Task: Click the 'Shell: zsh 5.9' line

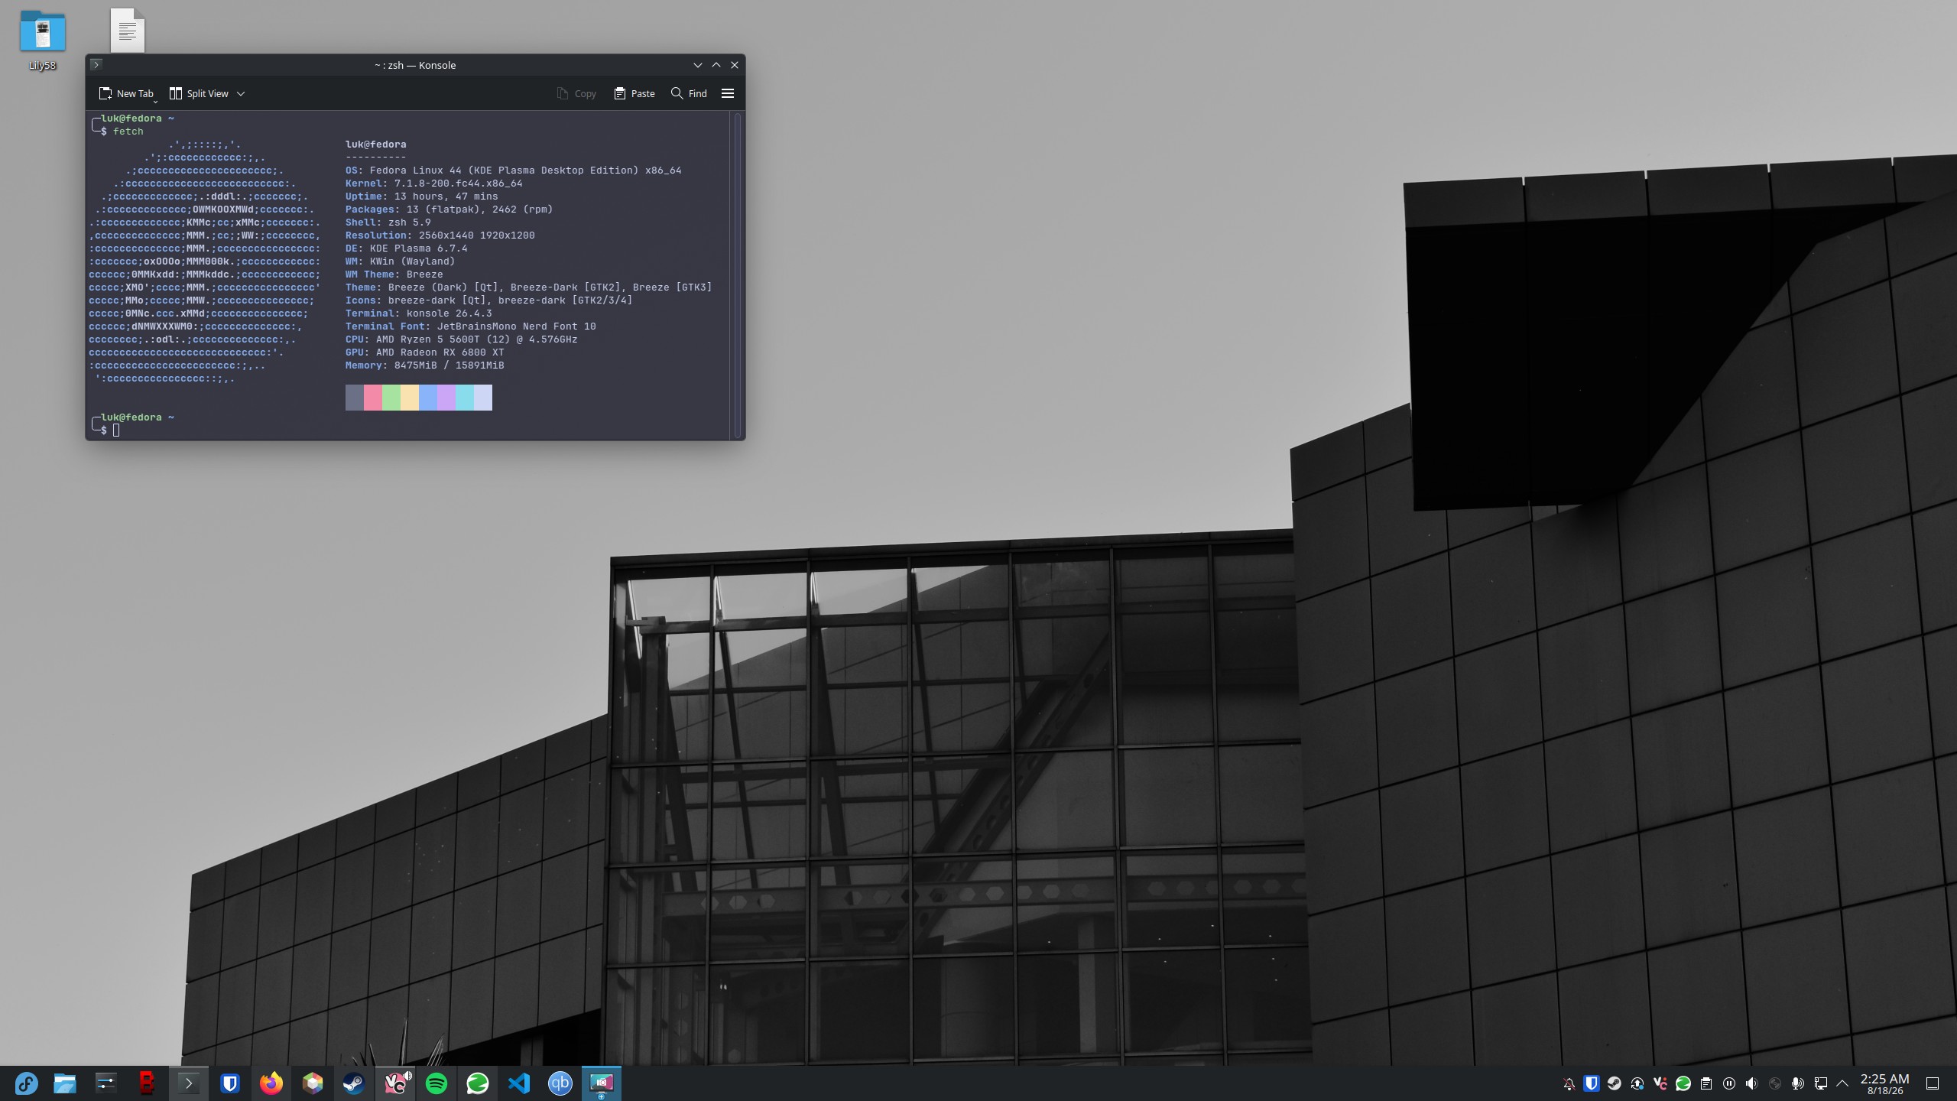Action: point(388,222)
